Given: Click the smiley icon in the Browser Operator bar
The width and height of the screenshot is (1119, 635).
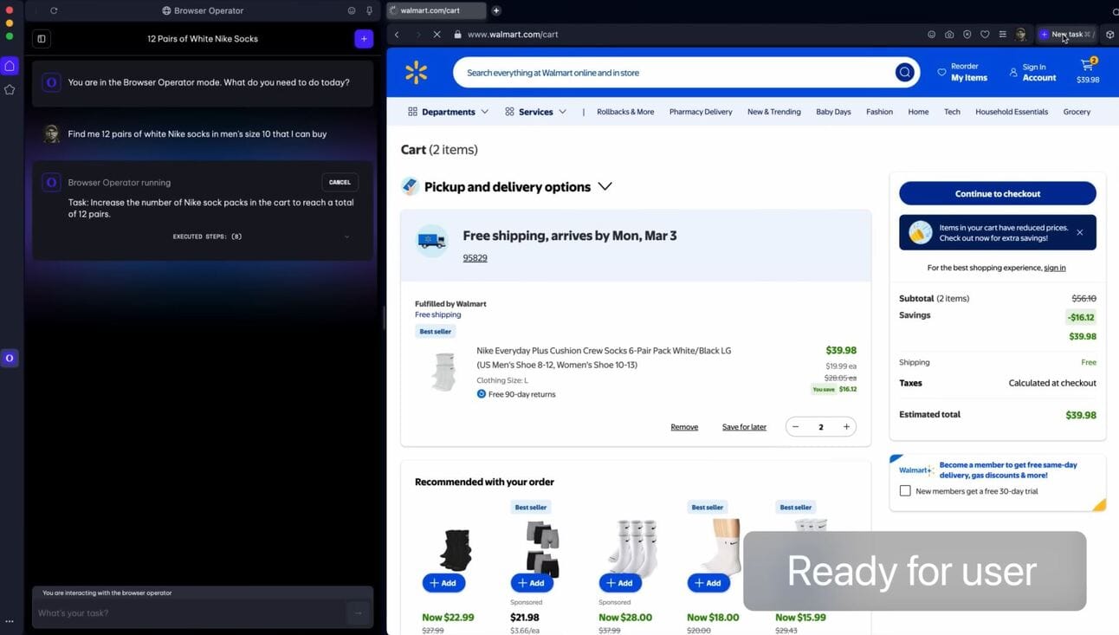Looking at the screenshot, I should (352, 10).
